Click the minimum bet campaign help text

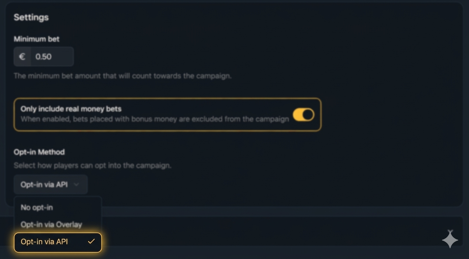click(123, 76)
